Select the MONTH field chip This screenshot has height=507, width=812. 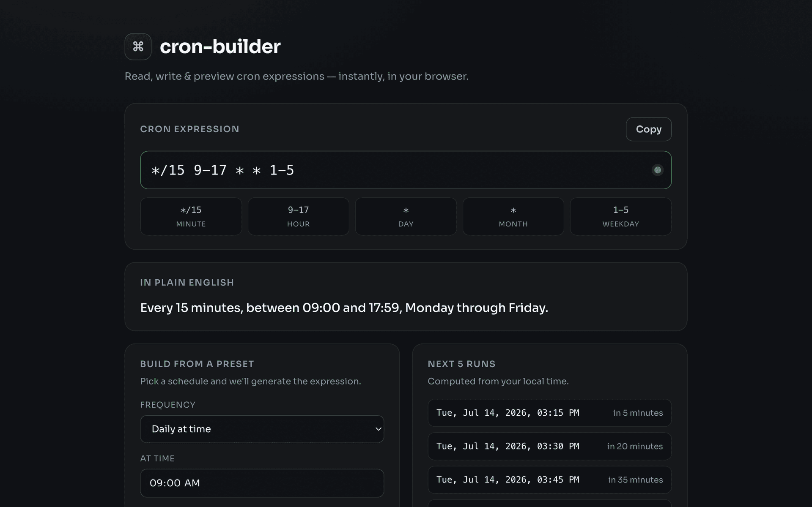pos(513,216)
